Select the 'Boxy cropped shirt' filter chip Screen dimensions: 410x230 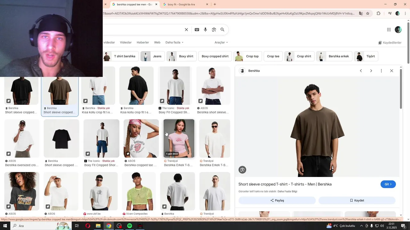pyautogui.click(x=215, y=56)
